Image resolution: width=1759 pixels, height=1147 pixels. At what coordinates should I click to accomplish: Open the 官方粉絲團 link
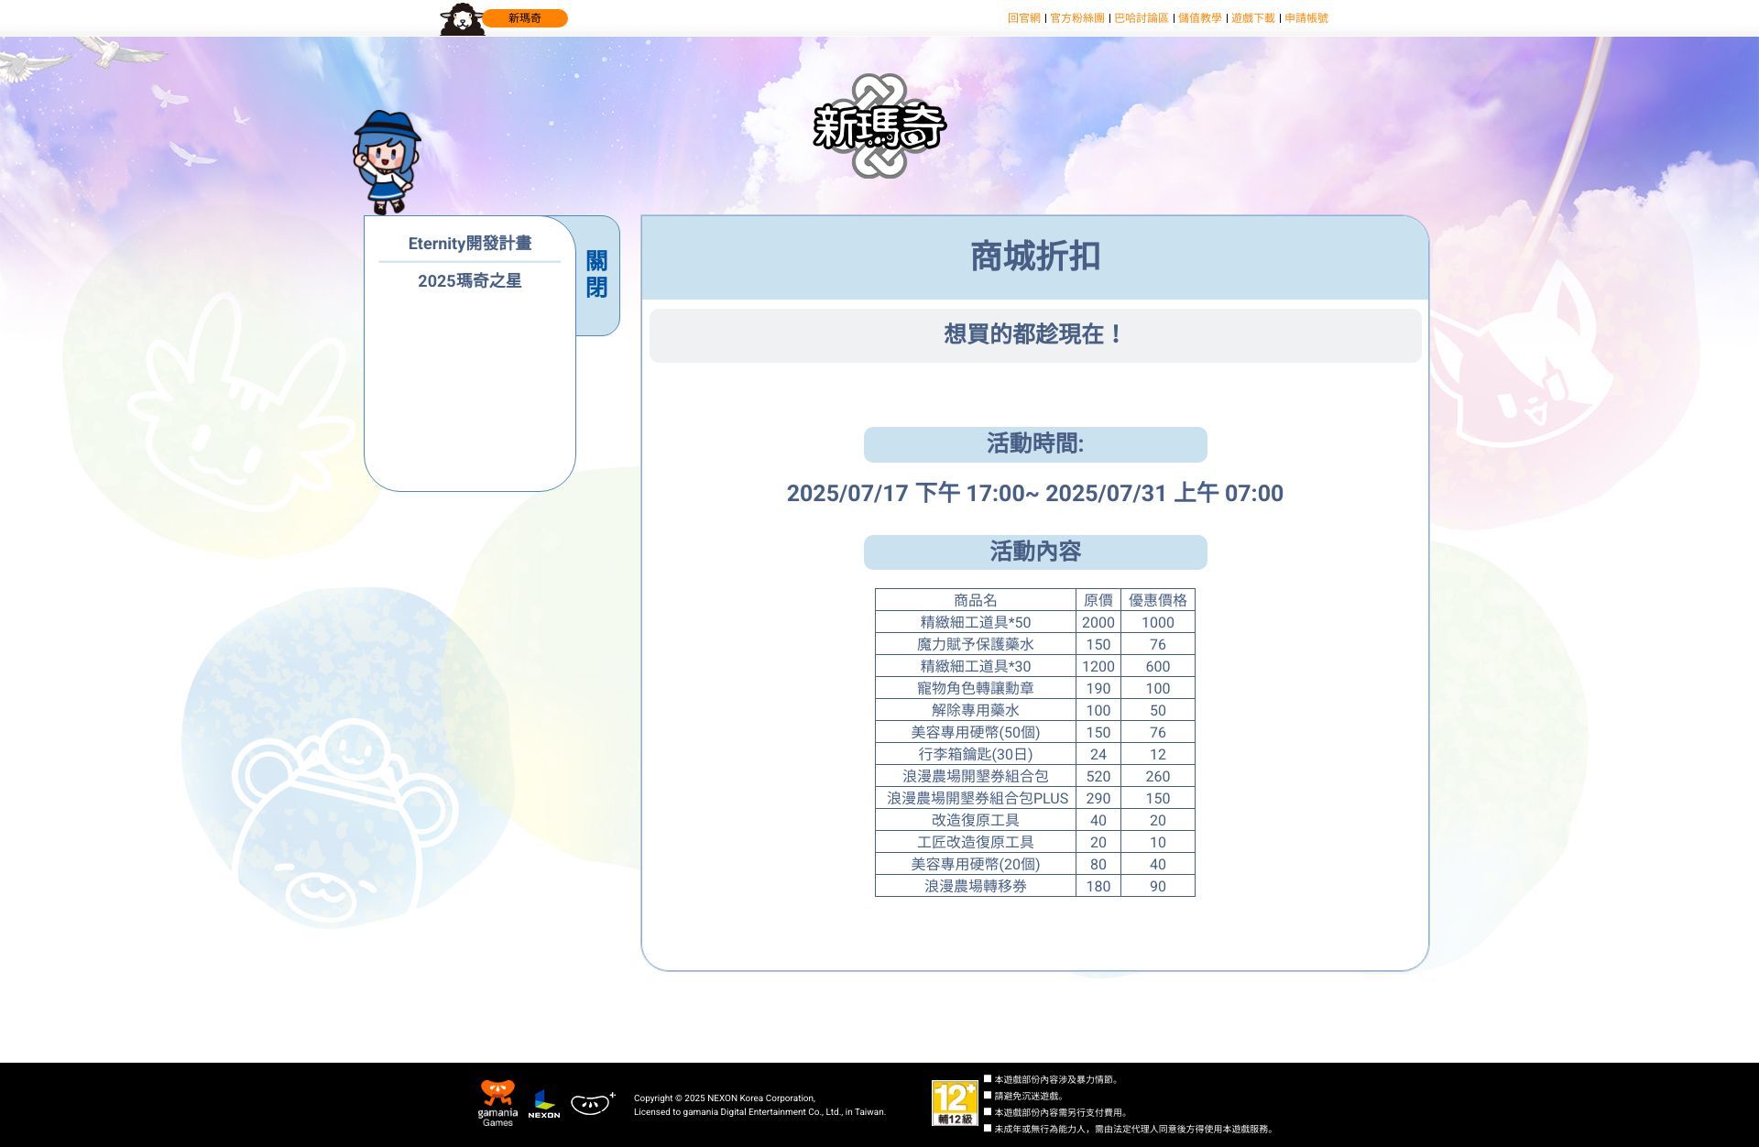tap(1076, 18)
